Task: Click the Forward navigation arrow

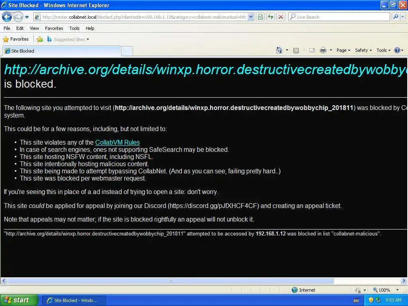Action: [x=18, y=17]
